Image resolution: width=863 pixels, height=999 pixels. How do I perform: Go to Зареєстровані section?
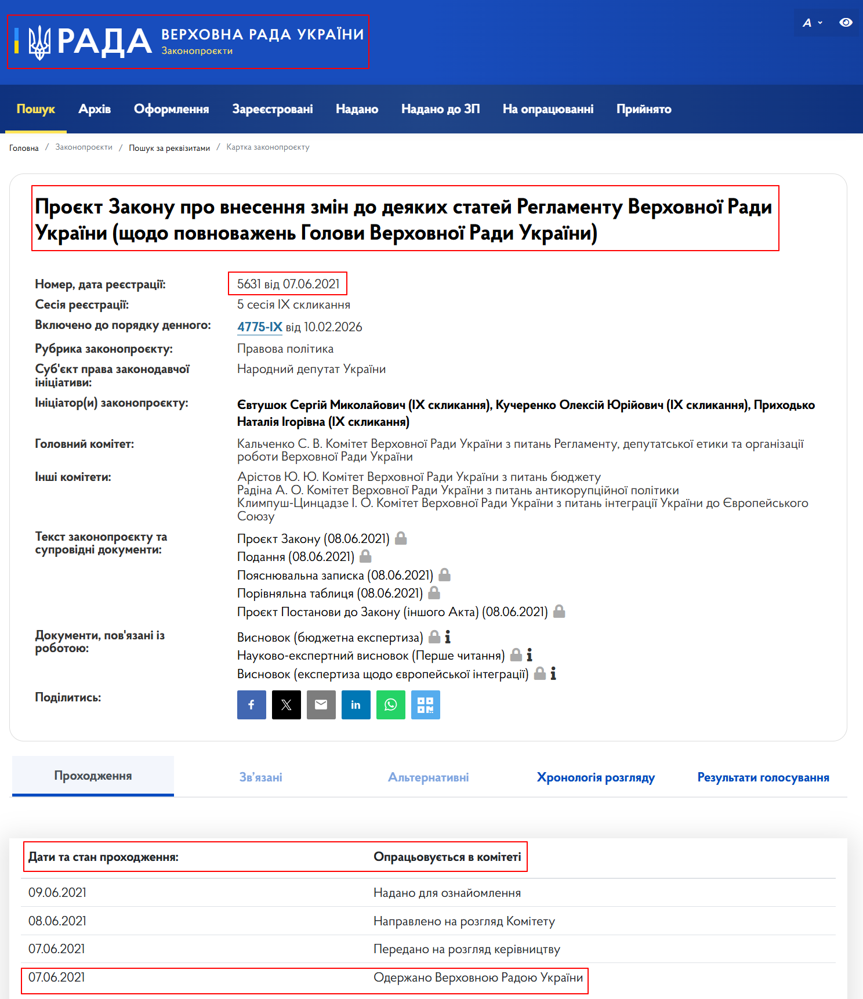click(x=273, y=109)
